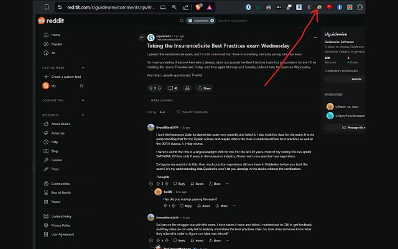Click the award icon beneath the post
Screen dimensions: 398x249
[x=187, y=88]
